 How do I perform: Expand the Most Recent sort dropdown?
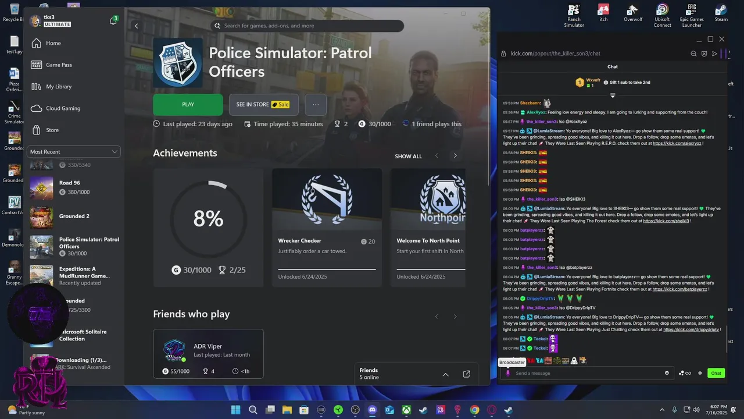click(x=74, y=152)
